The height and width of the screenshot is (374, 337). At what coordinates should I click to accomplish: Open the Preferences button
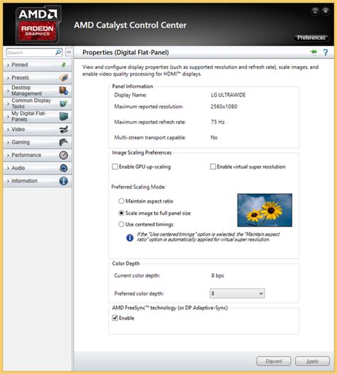point(311,38)
